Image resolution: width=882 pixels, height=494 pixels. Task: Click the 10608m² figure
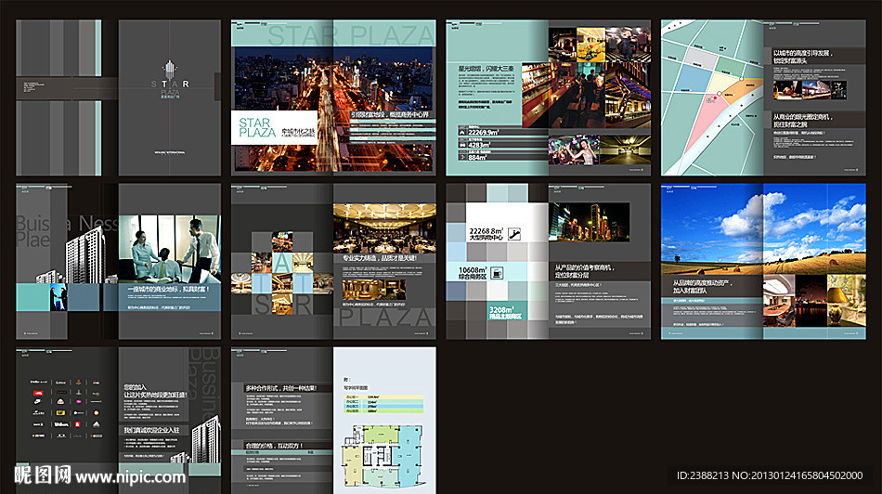[473, 270]
